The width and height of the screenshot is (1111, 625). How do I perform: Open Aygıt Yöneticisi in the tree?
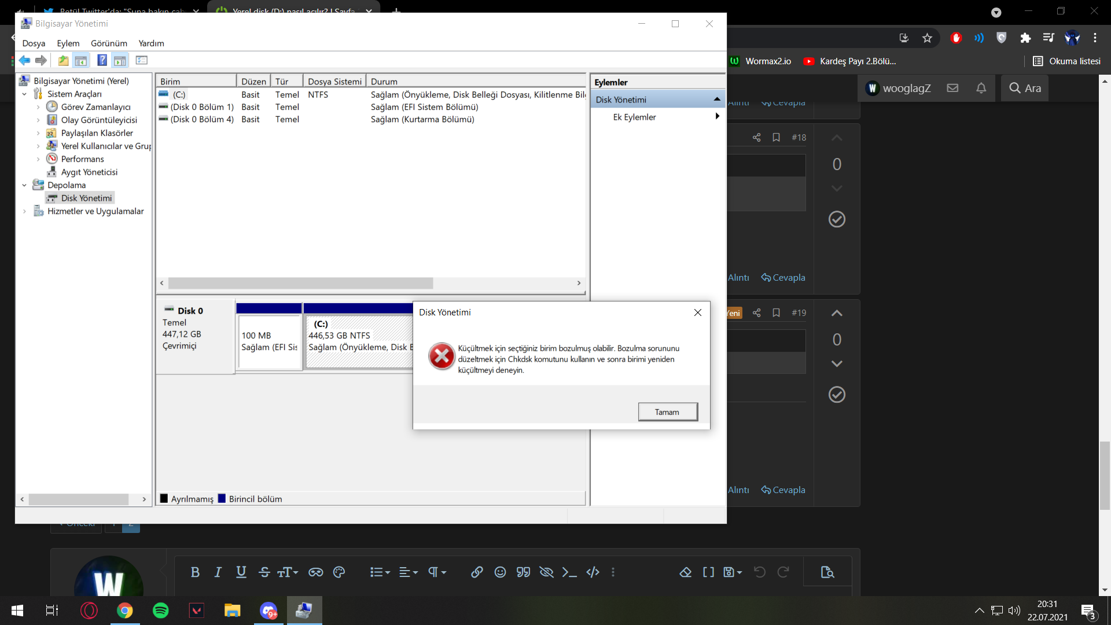point(89,172)
